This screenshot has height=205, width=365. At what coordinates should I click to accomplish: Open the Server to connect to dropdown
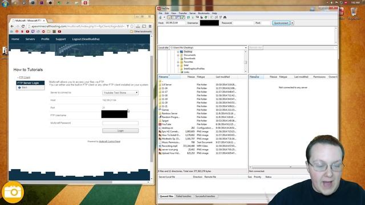(120, 92)
